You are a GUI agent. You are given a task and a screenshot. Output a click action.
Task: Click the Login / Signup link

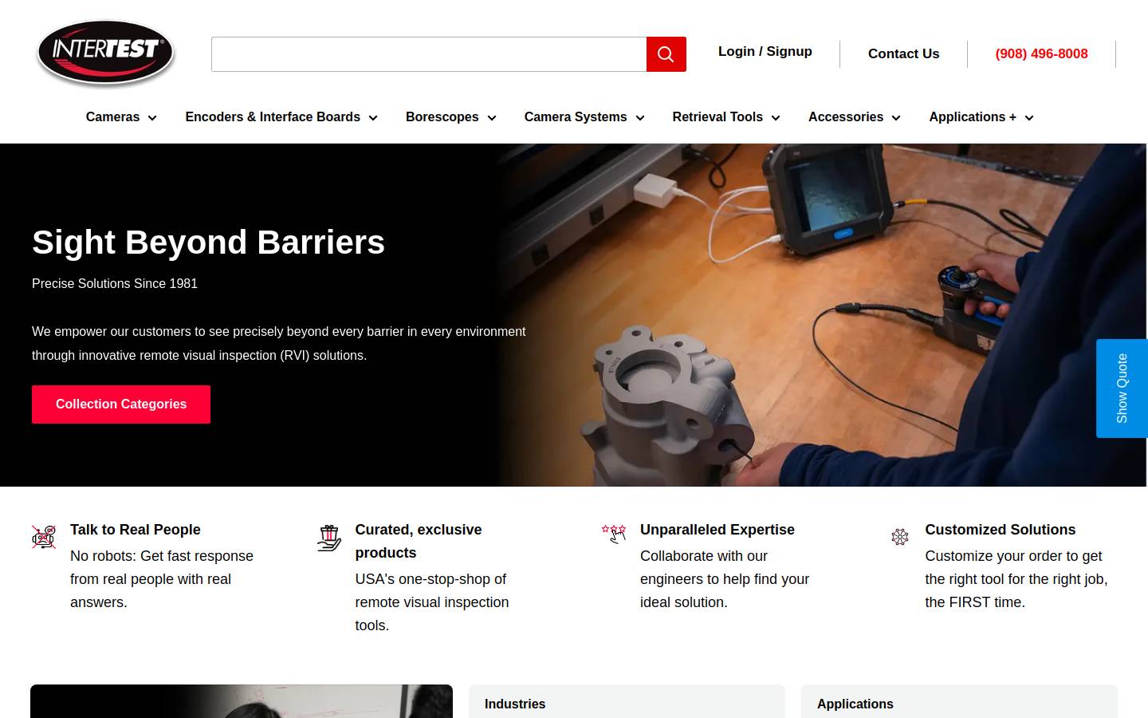click(765, 51)
